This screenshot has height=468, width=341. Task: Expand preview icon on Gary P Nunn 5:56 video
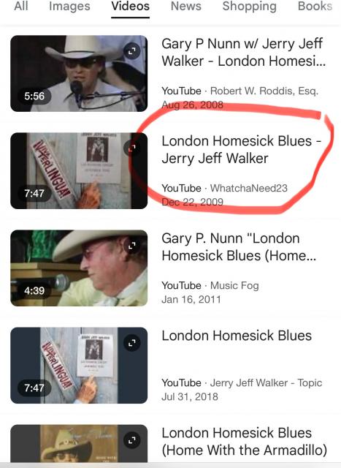(x=132, y=51)
